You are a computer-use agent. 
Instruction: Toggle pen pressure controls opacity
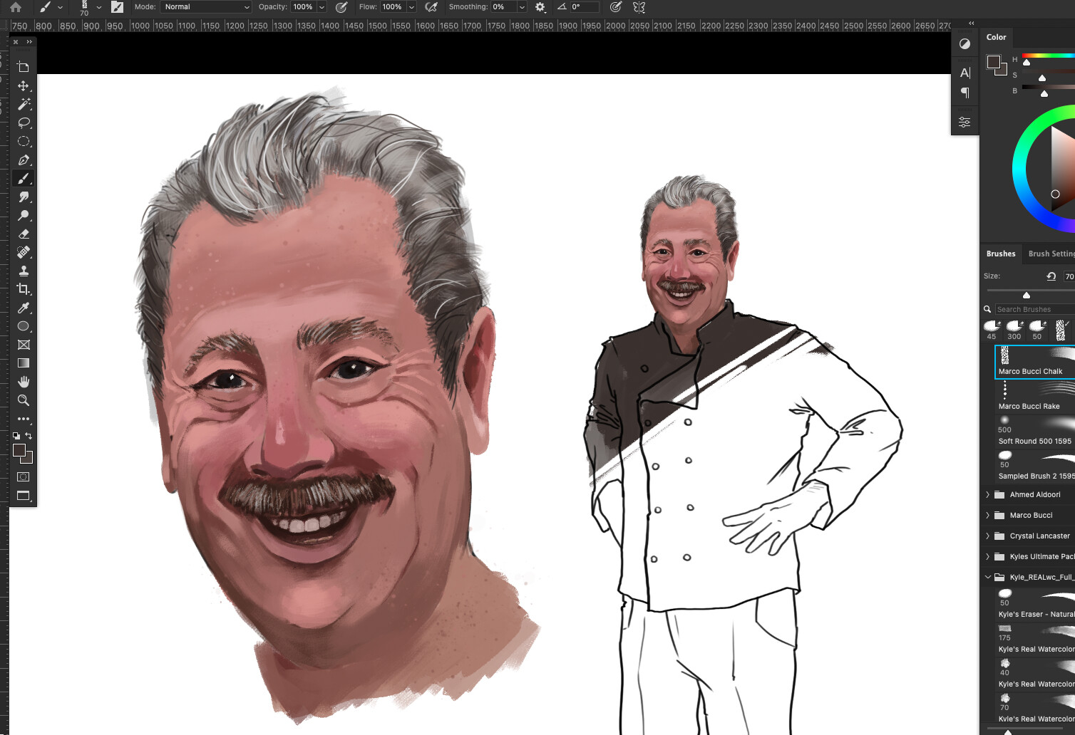[341, 7]
